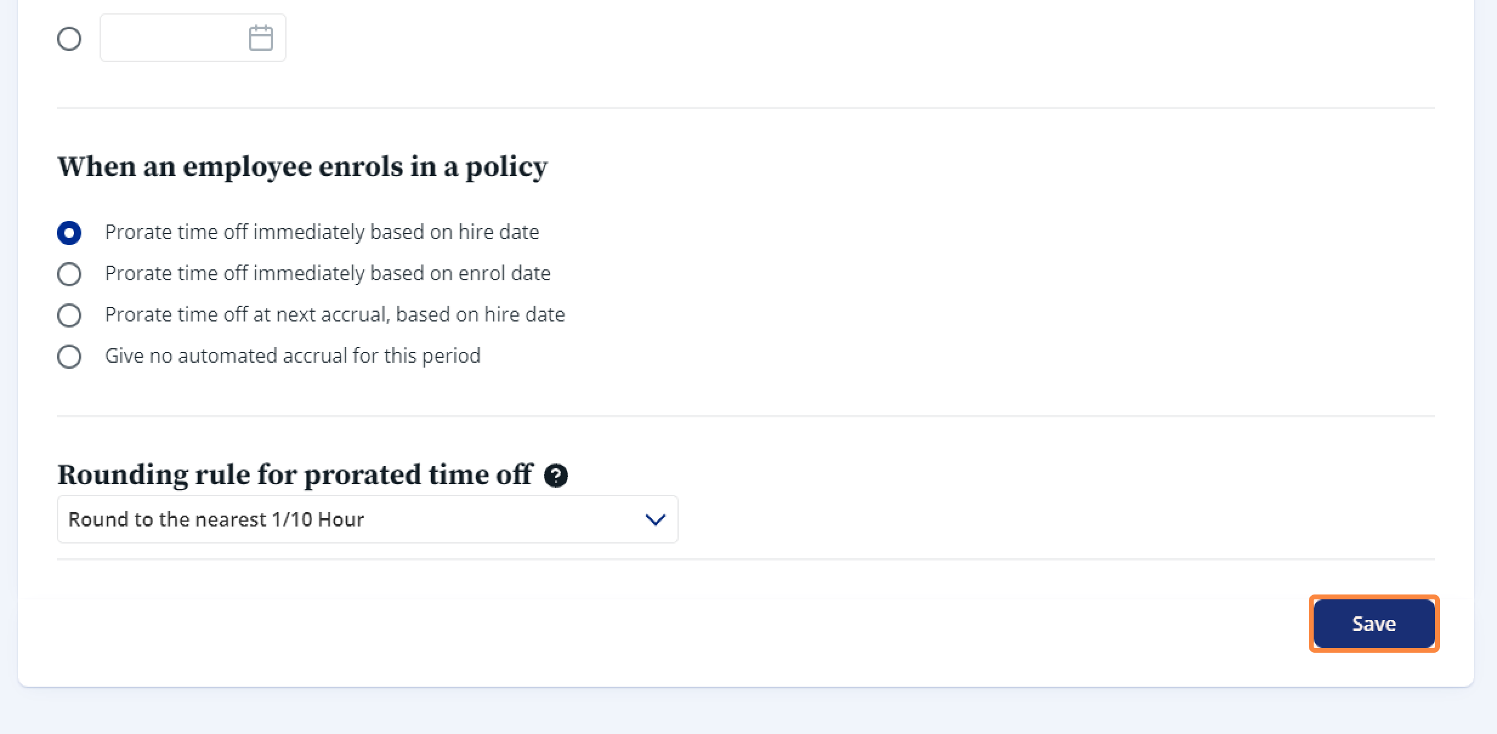Select radio circle for hire date proration

(x=69, y=233)
